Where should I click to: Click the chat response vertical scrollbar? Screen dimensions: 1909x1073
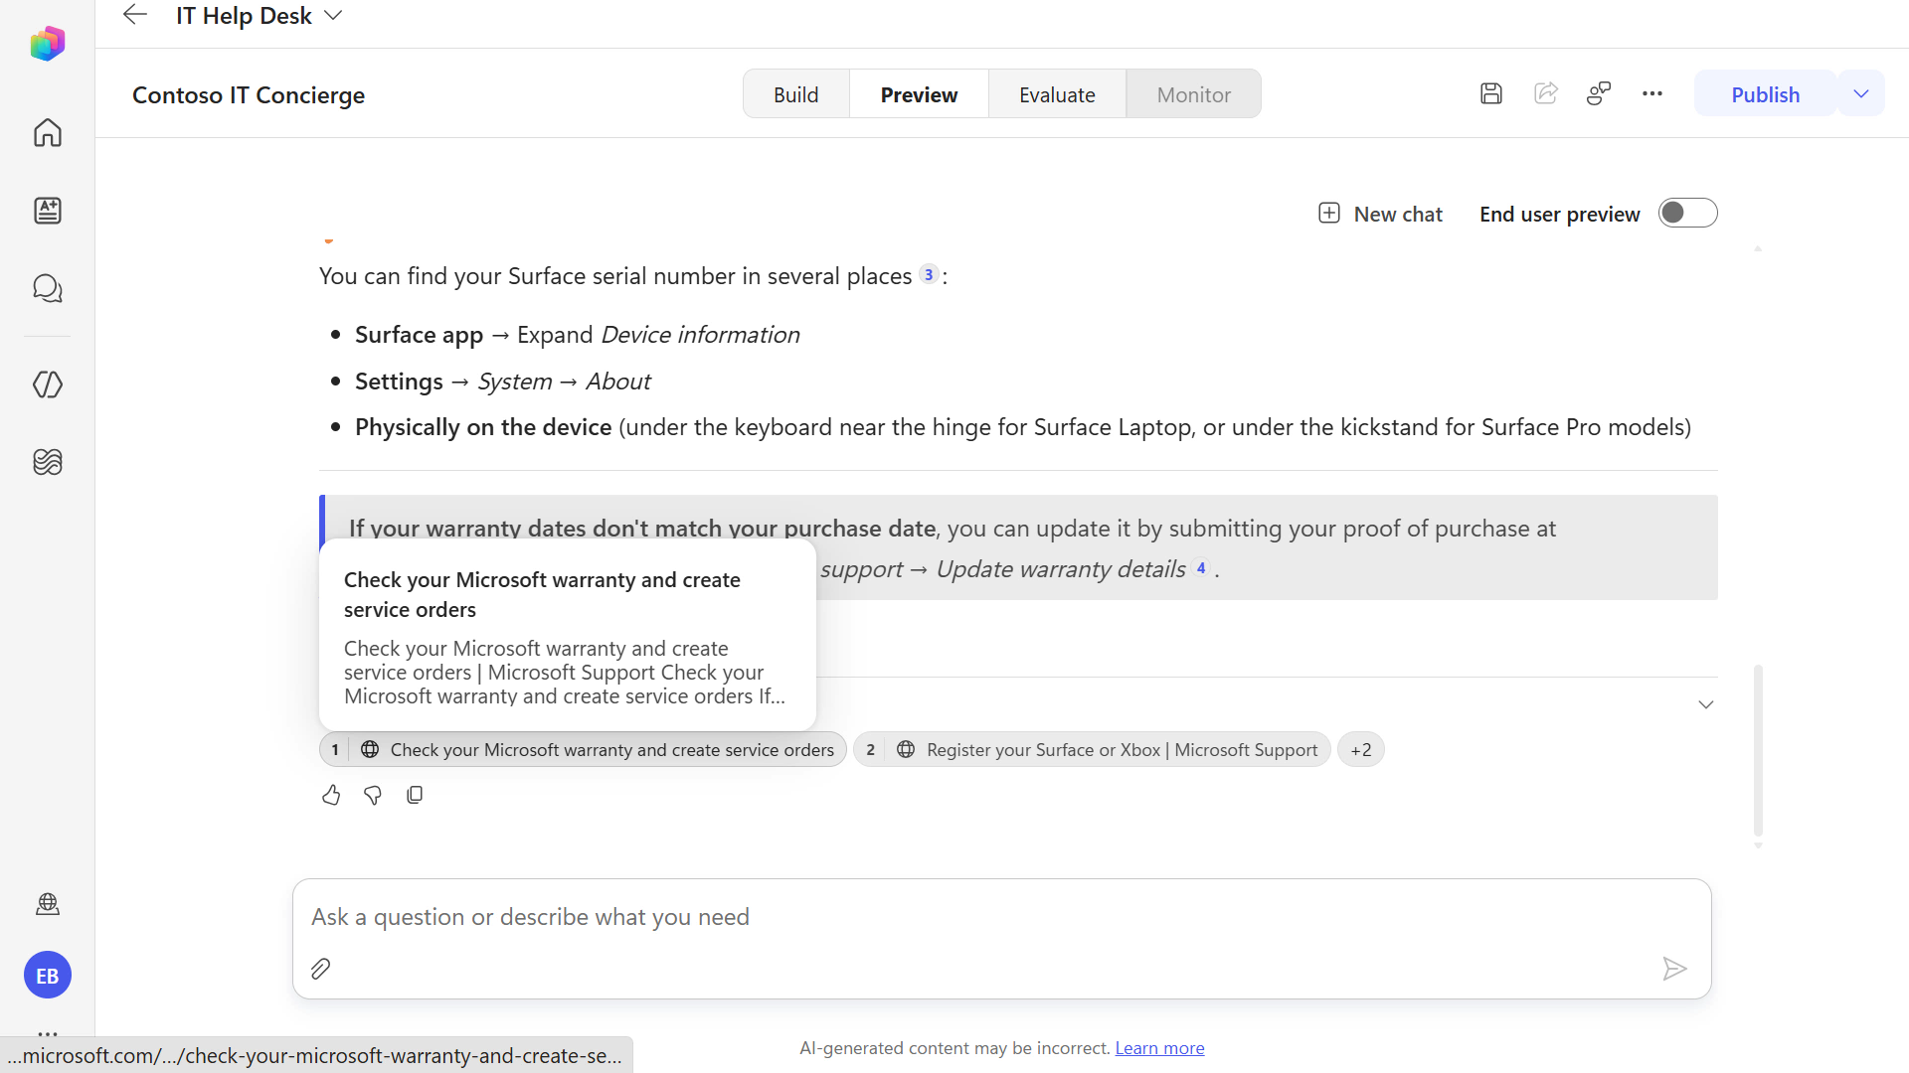(x=1758, y=750)
